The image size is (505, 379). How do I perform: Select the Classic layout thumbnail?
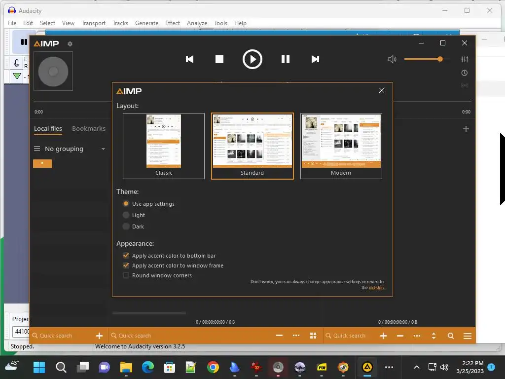tap(164, 146)
